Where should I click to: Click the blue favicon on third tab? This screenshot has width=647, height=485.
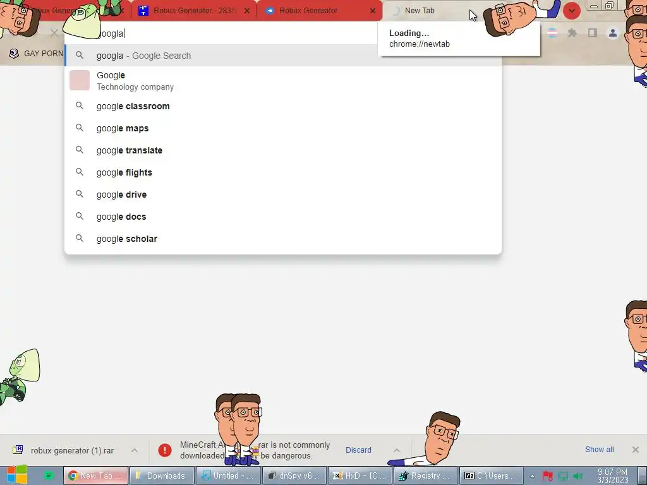tap(270, 11)
